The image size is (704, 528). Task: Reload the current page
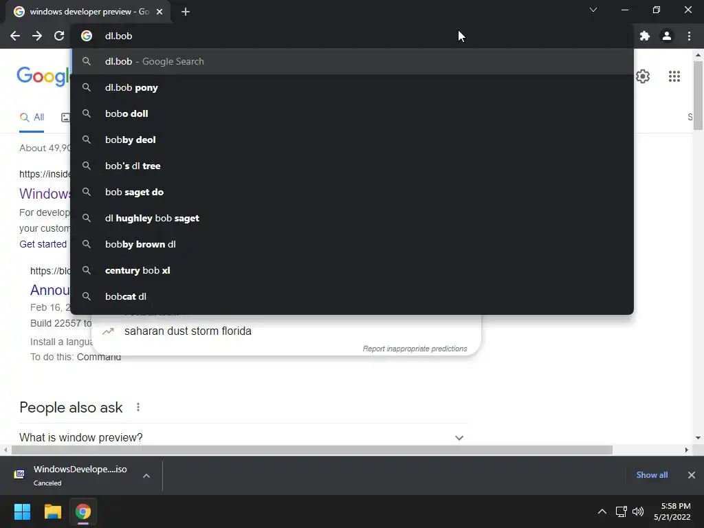pyautogui.click(x=59, y=36)
